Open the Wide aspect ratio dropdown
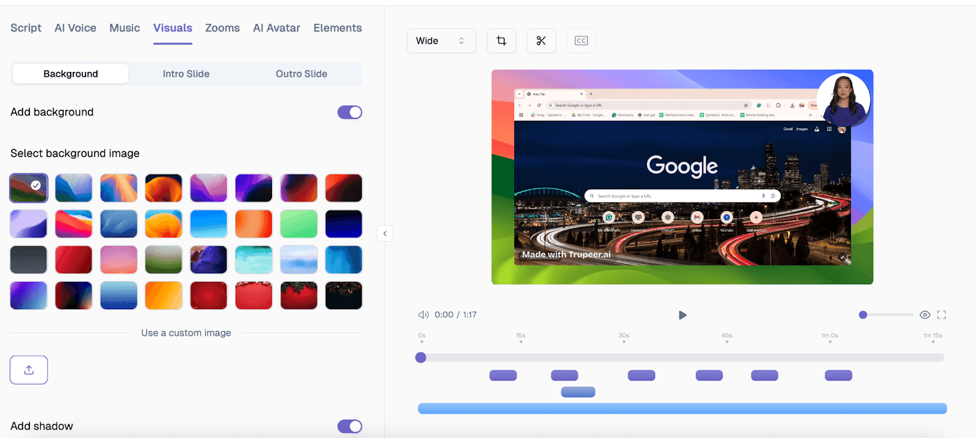The height and width of the screenshot is (438, 976). (x=441, y=41)
